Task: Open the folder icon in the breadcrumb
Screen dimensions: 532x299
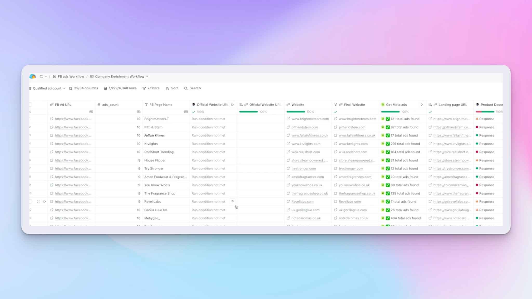Action: [41, 76]
